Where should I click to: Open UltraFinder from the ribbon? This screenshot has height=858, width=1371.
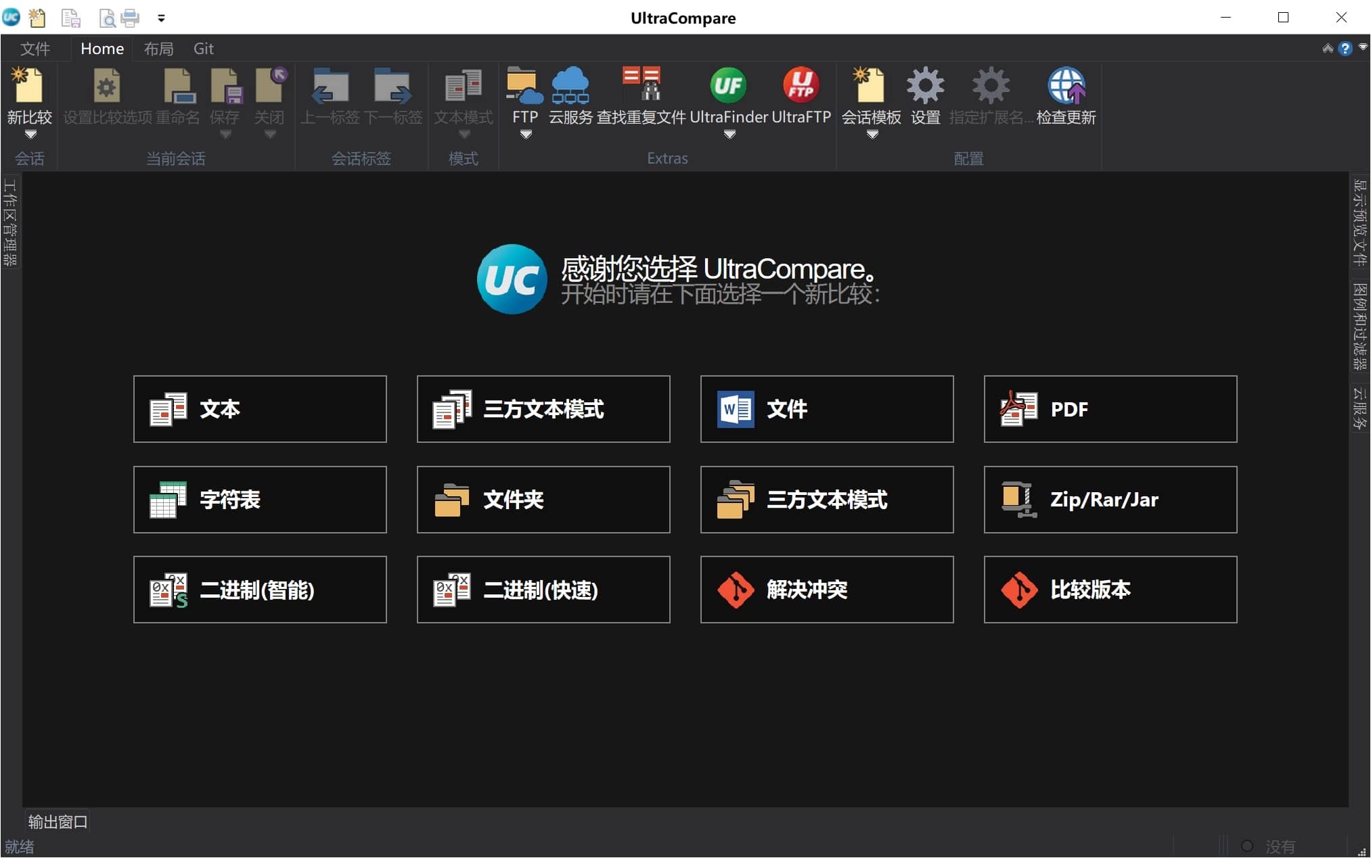click(728, 87)
